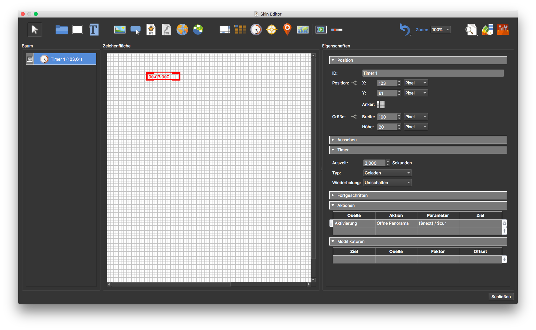Add a hotspot target marker element

coord(272,30)
